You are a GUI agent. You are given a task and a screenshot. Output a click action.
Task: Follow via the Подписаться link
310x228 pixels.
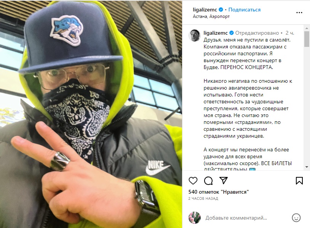[x=244, y=10]
